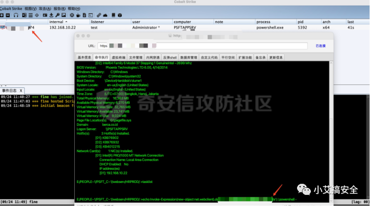This screenshot has width=370, height=206.
Task: Select the 事件日志 tab
Action: tap(9, 91)
